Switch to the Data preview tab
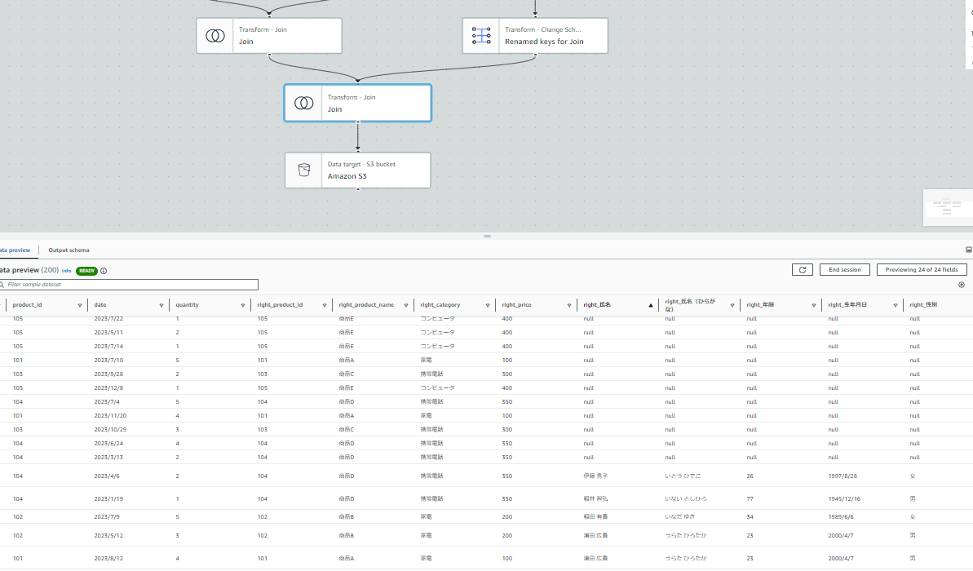The width and height of the screenshot is (973, 571). click(x=15, y=250)
